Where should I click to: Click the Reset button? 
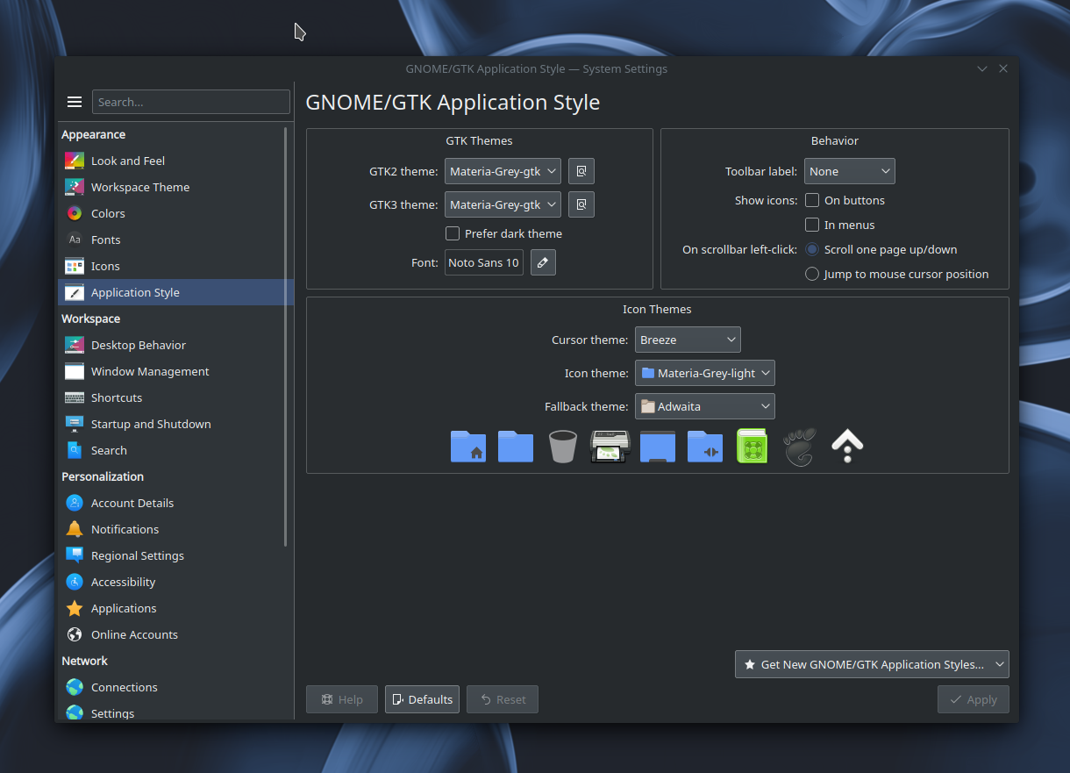[503, 699]
